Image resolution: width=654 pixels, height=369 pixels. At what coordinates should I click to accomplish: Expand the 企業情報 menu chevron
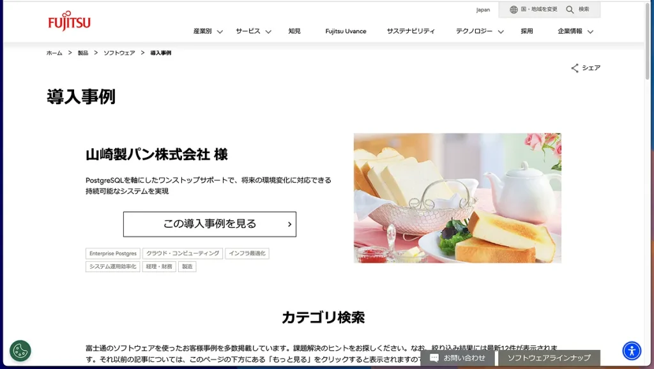point(590,32)
